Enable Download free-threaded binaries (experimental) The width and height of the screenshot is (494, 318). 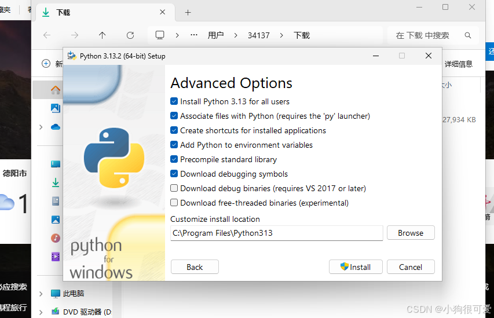(174, 203)
